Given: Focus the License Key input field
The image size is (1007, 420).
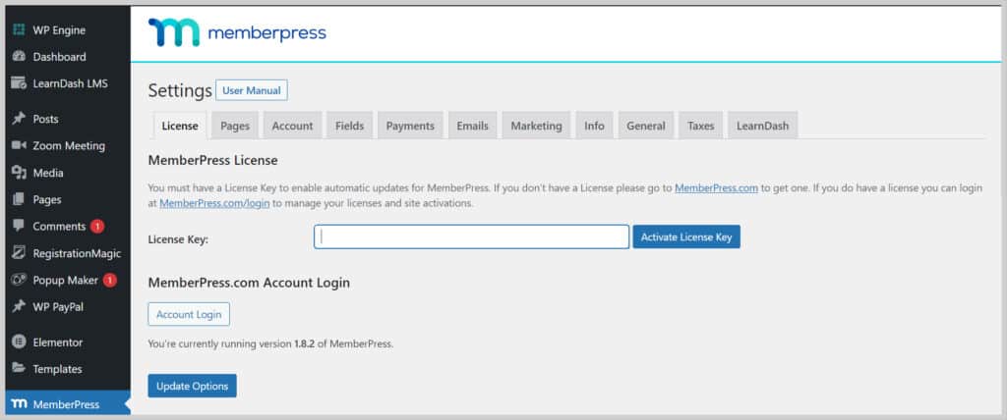Looking at the screenshot, I should tap(471, 236).
